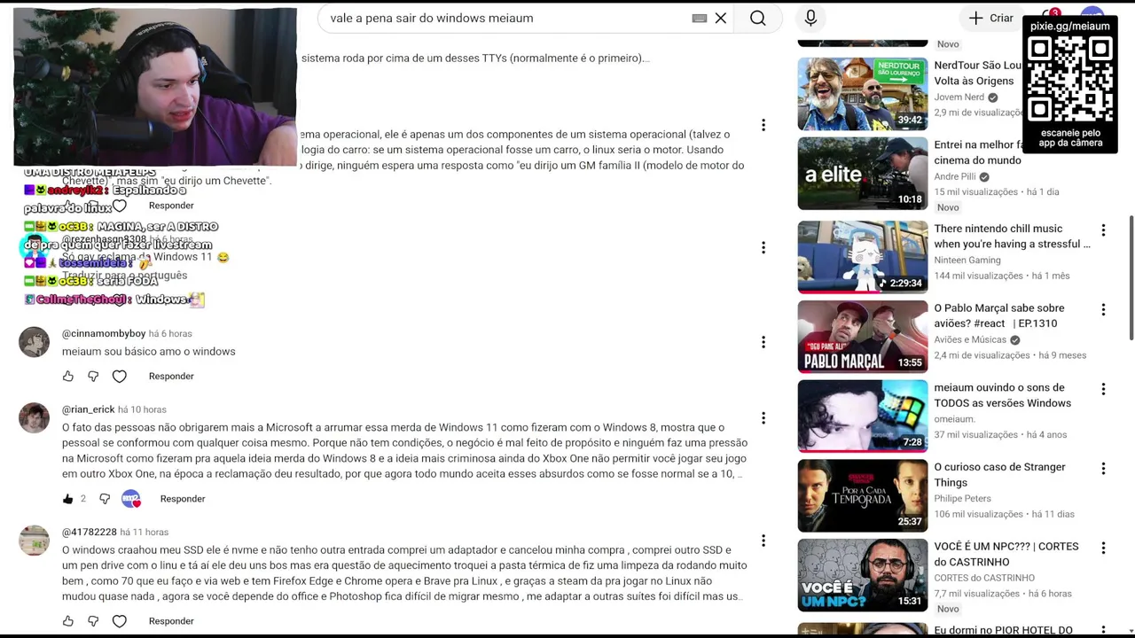Open video titled 'O Pablo Marçal sabe sobre aviões?'

coord(999,316)
